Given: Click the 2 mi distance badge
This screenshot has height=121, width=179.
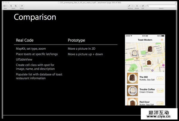Looking at the screenshot, I should (160, 78).
